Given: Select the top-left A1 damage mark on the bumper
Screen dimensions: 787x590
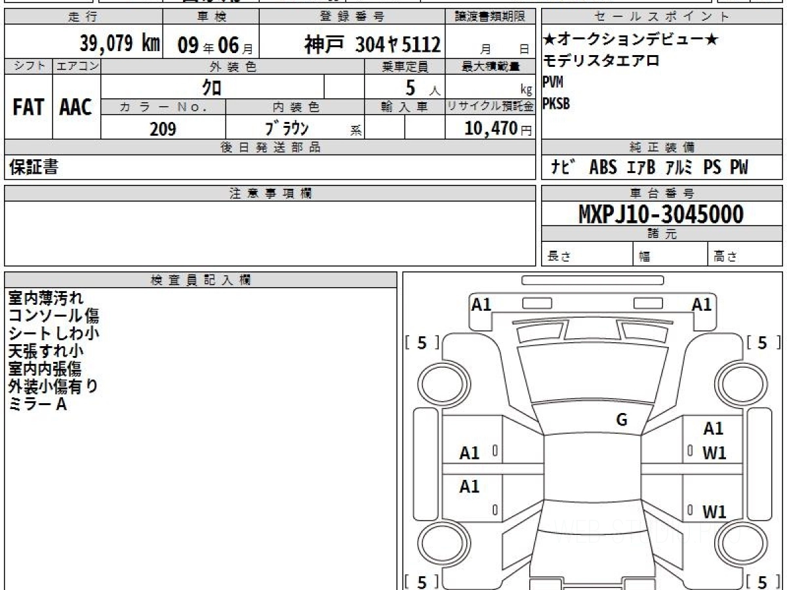Looking at the screenshot, I should [481, 304].
